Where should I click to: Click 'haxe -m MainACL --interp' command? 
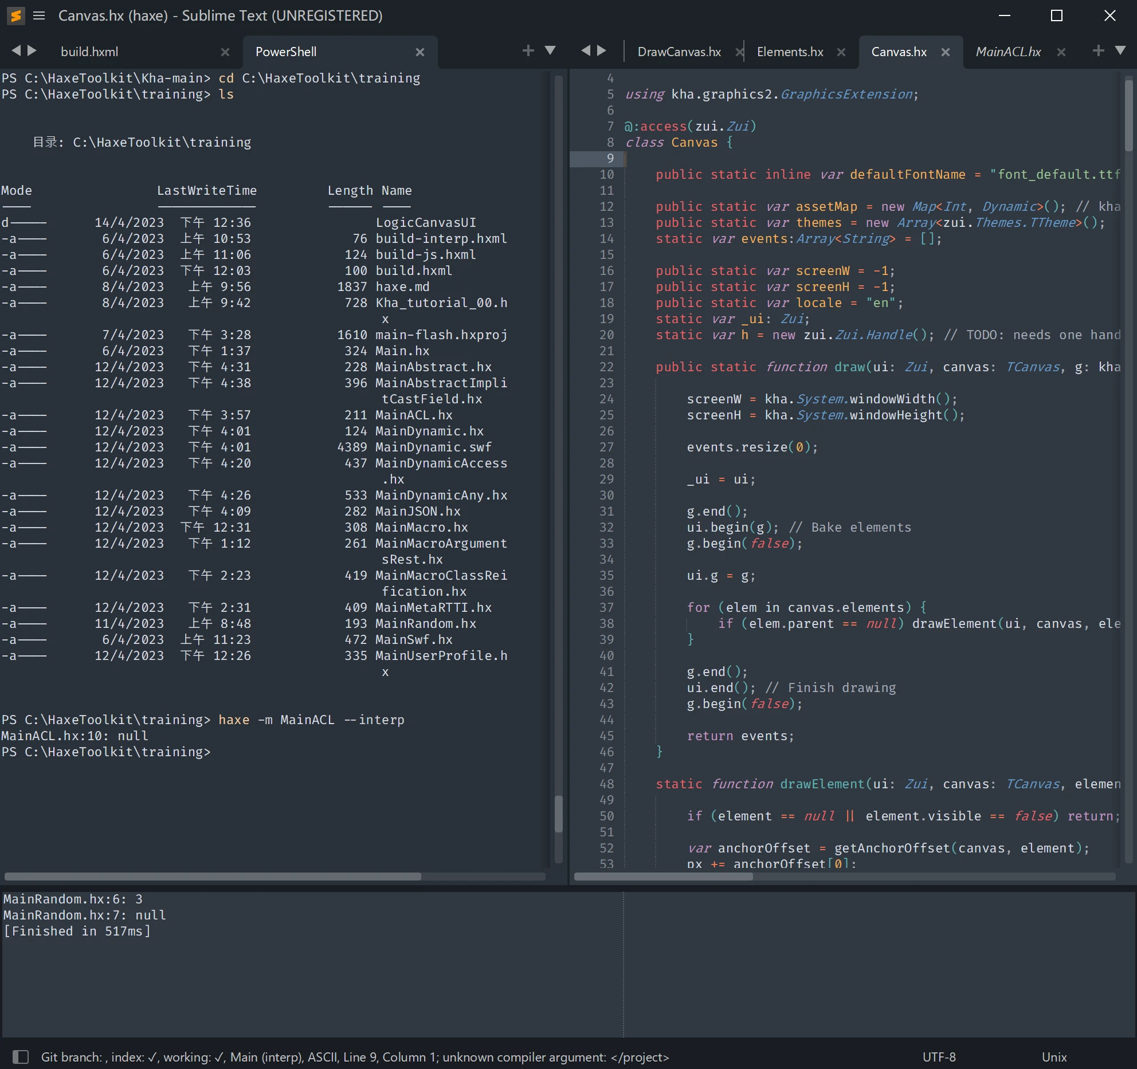(311, 720)
